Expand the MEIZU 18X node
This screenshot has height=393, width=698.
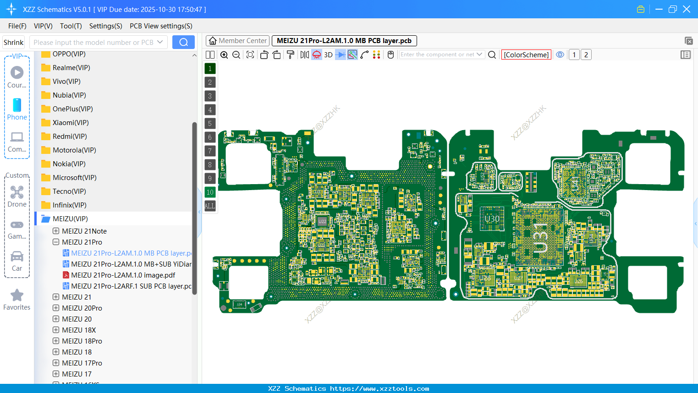click(56, 330)
